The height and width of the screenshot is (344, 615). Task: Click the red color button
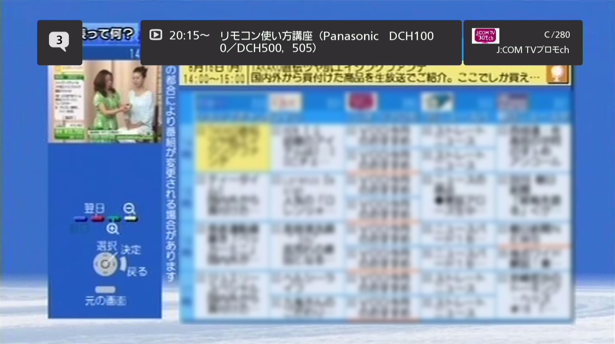click(98, 220)
